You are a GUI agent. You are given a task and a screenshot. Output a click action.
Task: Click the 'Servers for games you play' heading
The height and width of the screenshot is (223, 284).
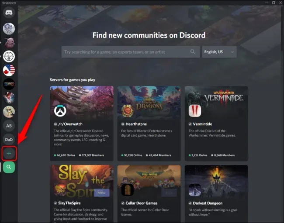(73, 80)
